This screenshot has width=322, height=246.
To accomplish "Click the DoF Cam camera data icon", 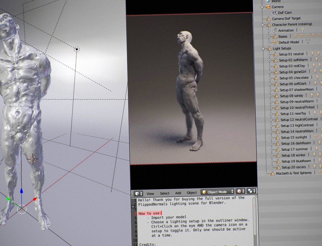I will click(x=274, y=12).
